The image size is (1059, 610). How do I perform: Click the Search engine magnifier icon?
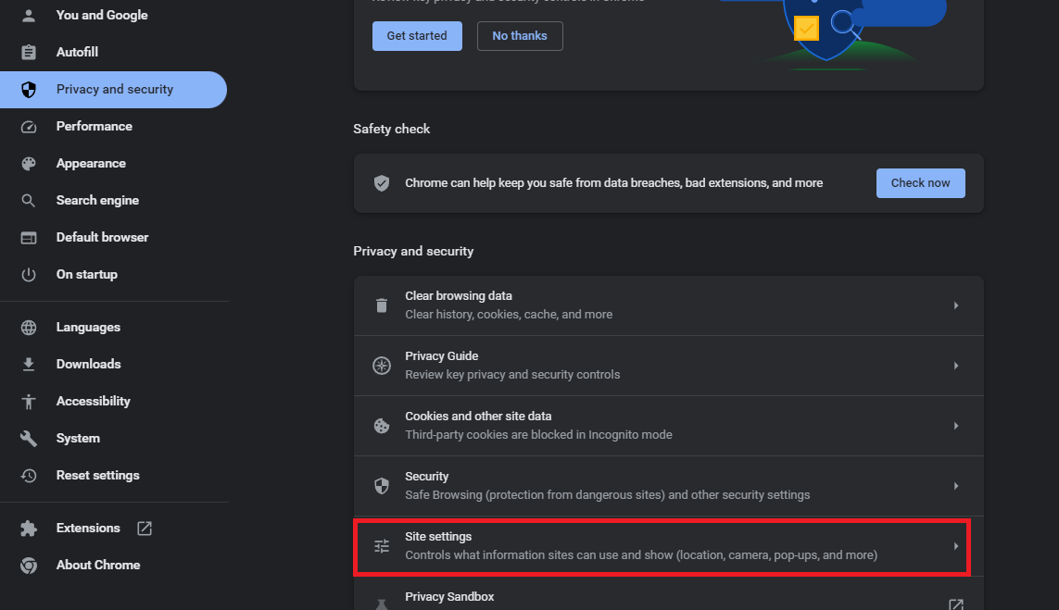pos(29,201)
